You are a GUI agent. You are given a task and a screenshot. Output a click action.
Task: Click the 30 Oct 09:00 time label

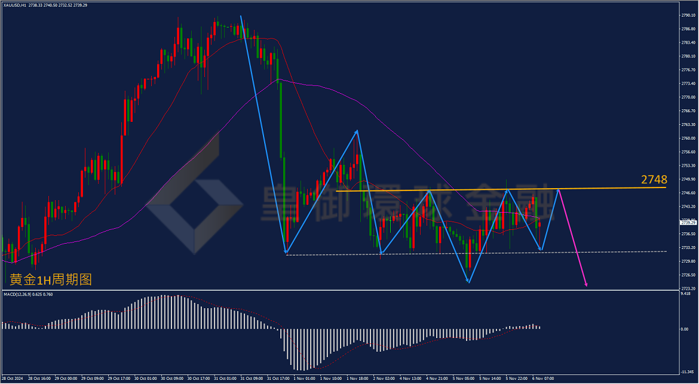[x=173, y=378]
